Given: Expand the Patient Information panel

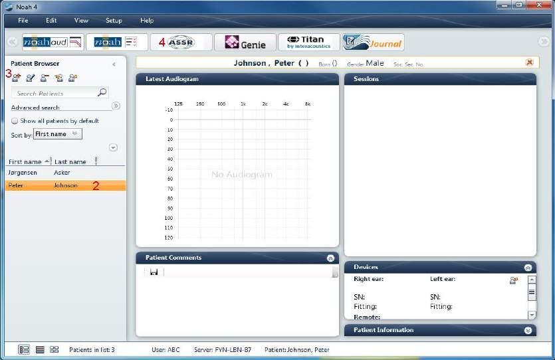Looking at the screenshot, I should [x=528, y=330].
